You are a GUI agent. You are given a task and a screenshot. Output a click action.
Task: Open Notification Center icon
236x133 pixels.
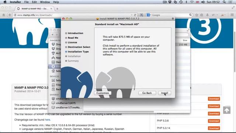pos(230,2)
